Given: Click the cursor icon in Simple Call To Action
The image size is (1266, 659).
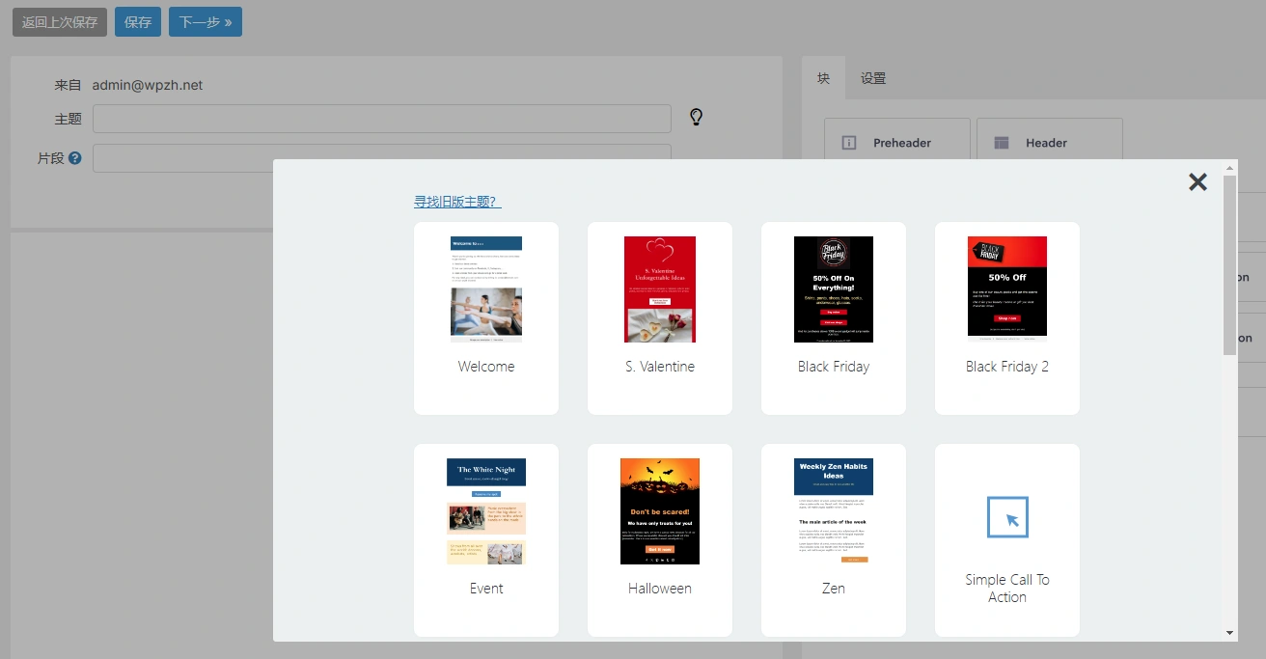Looking at the screenshot, I should [1006, 517].
